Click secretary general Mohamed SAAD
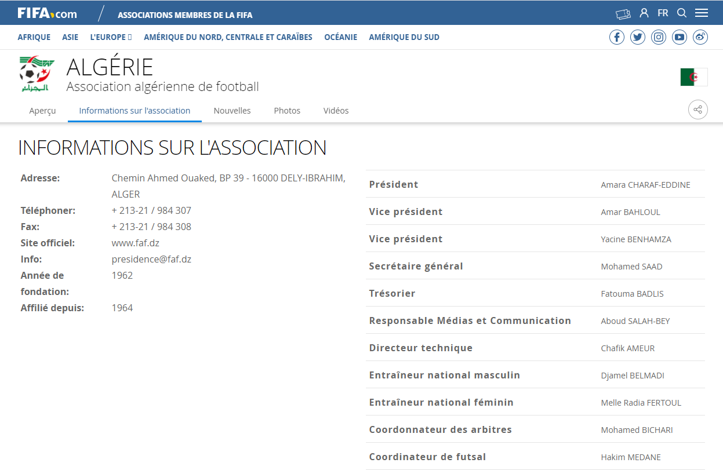The image size is (723, 470). click(x=631, y=267)
